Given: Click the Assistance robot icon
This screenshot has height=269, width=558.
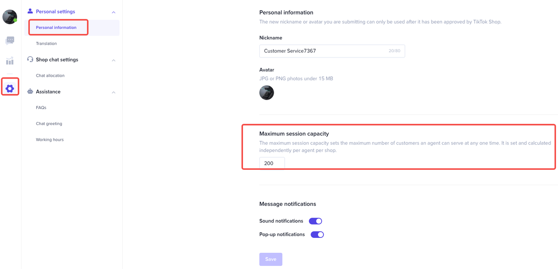Looking at the screenshot, I should pyautogui.click(x=30, y=91).
